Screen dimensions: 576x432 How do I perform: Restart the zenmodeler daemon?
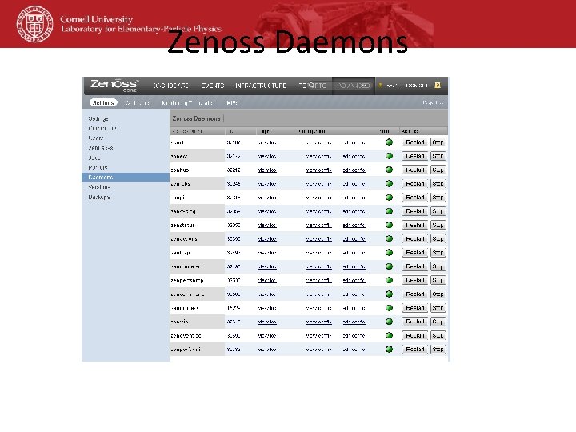[415, 266]
